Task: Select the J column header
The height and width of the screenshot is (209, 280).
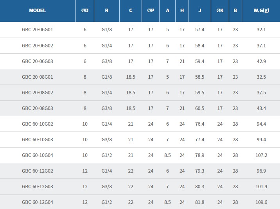Action: [x=200, y=11]
